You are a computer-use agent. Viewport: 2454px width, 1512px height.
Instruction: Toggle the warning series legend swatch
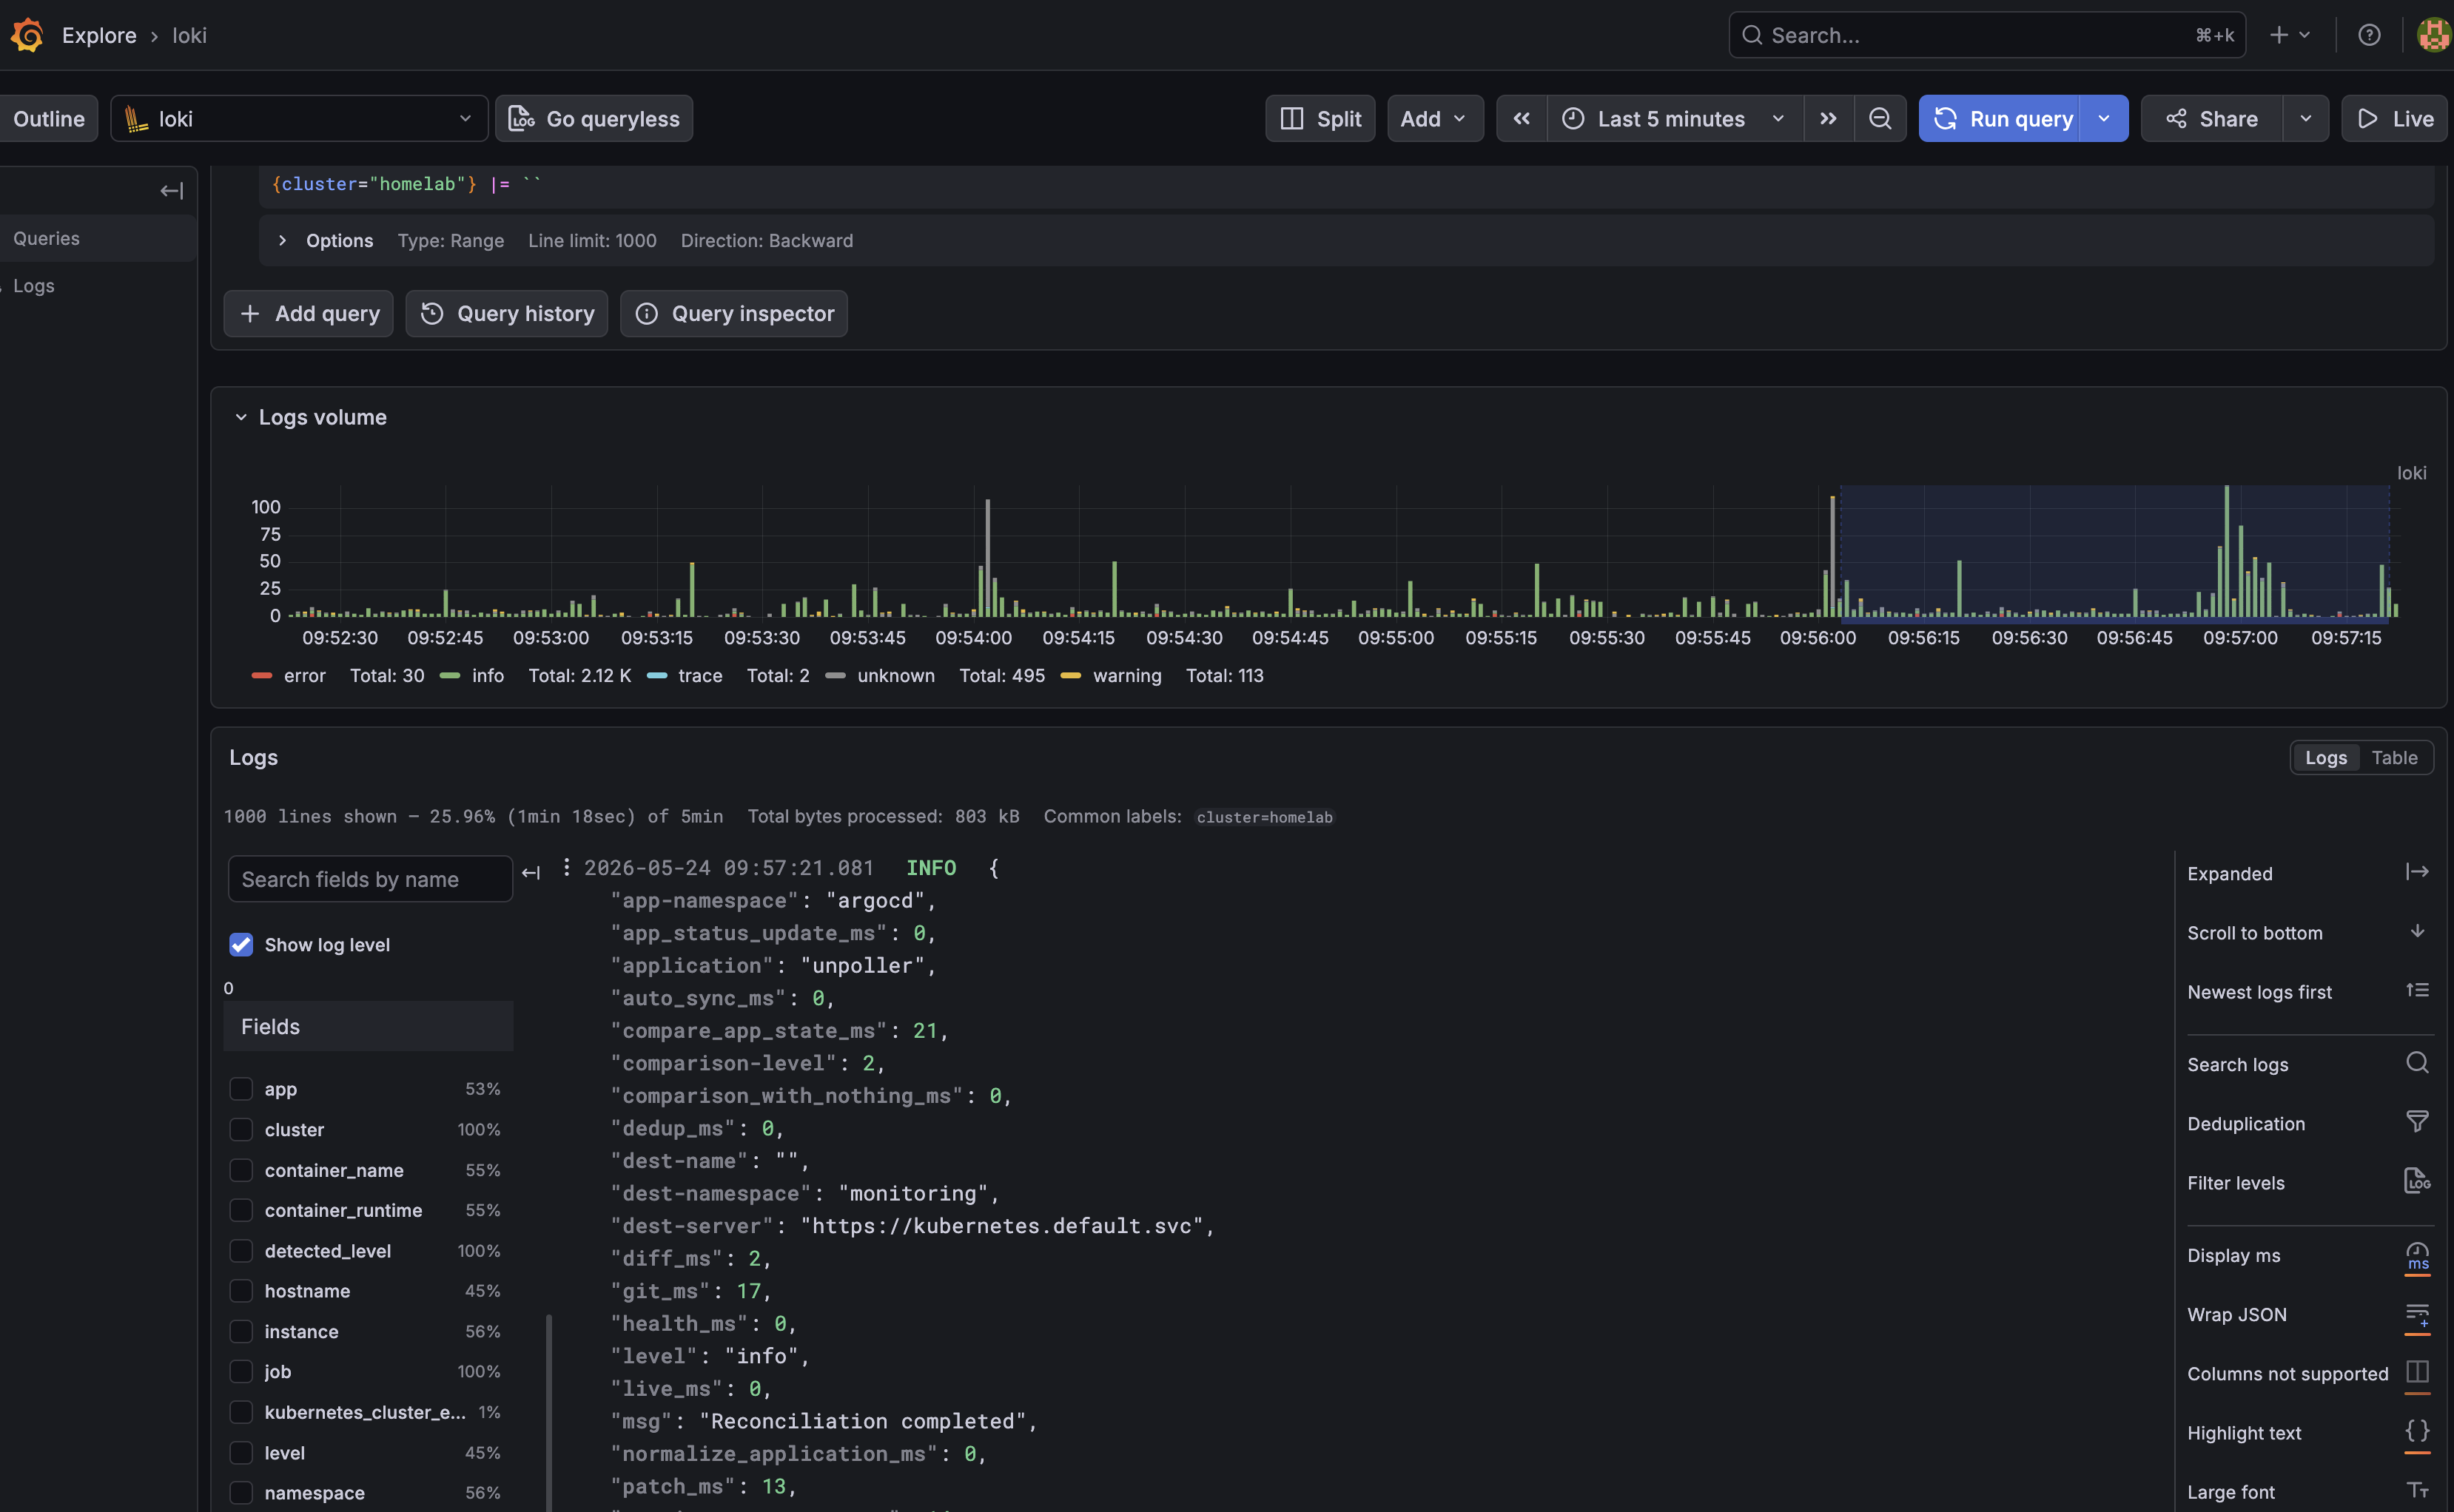(x=1070, y=676)
